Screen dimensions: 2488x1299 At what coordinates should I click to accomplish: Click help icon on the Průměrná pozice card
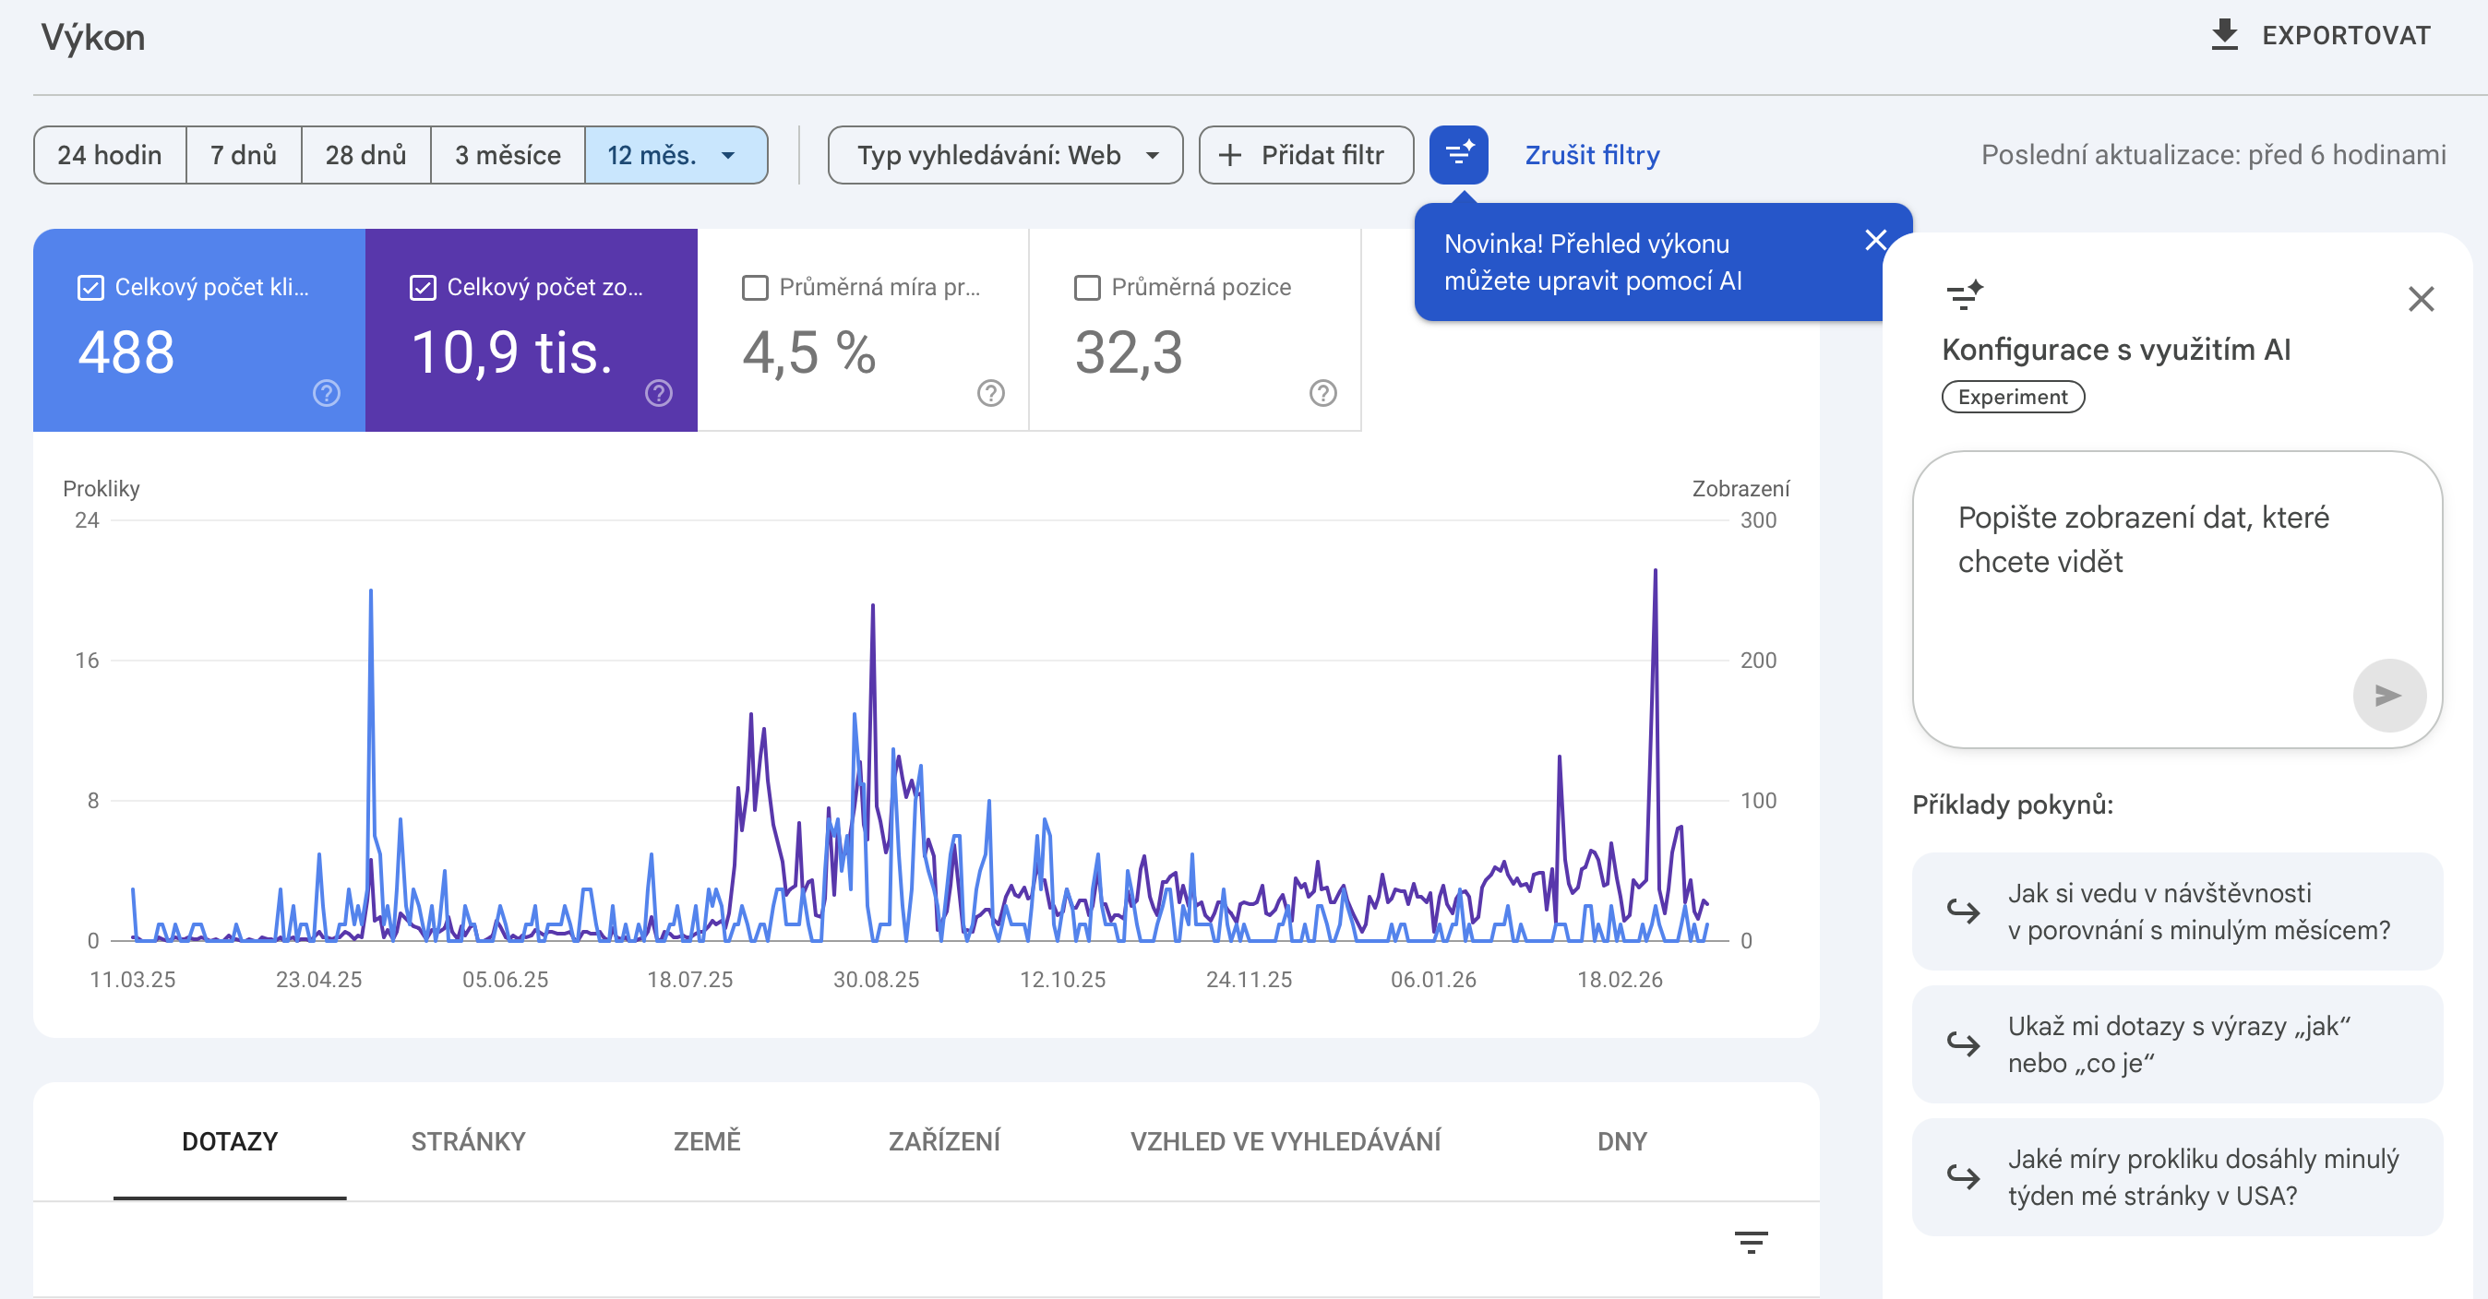(x=1323, y=393)
